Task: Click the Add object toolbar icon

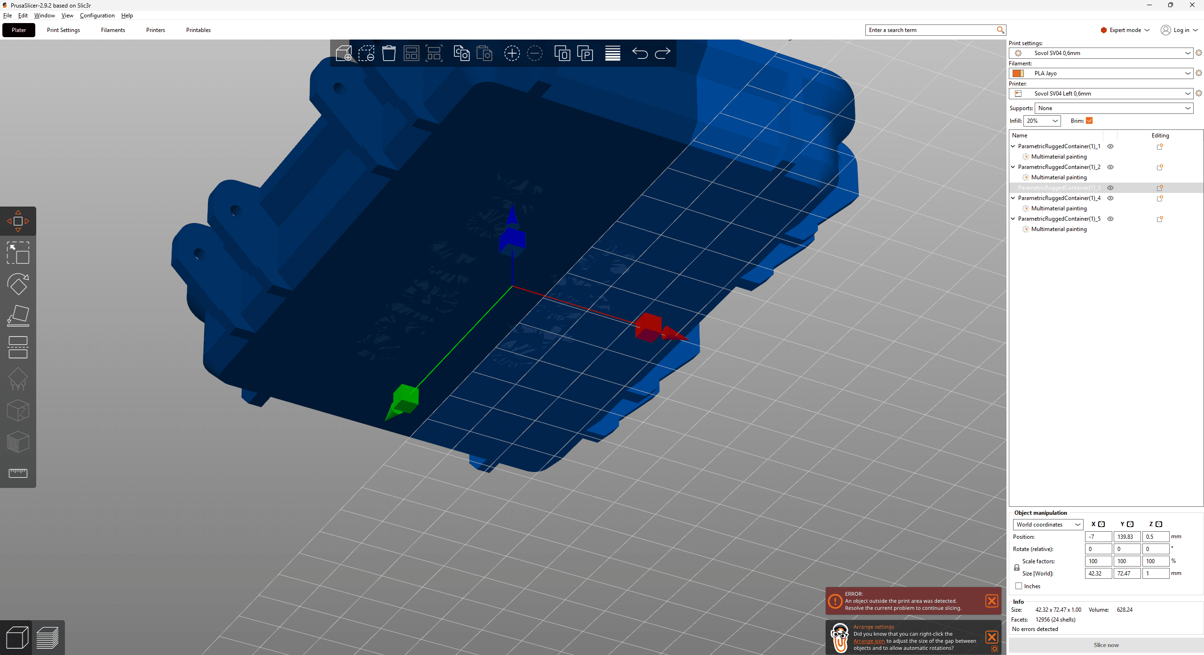Action: [x=344, y=53]
